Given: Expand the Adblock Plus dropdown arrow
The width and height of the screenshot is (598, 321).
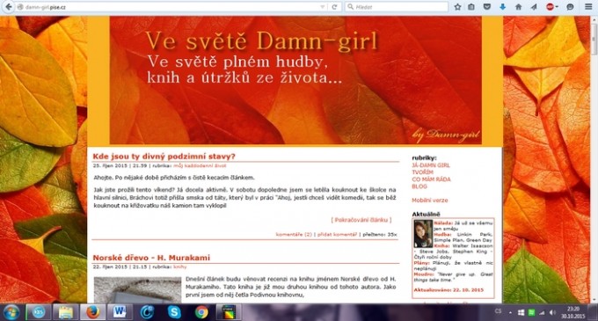Looking at the screenshot, I should [557, 7].
